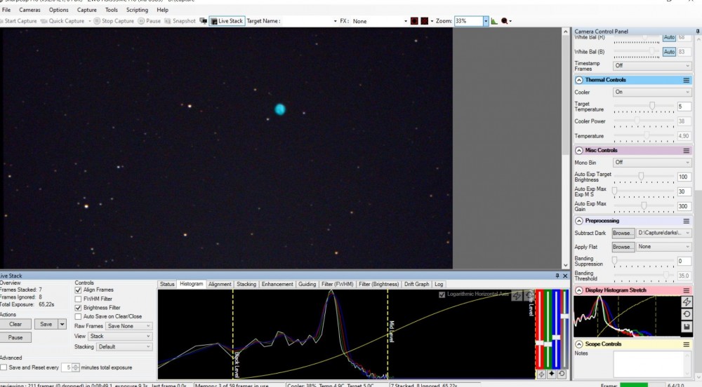Open Display Histogram Stretch menu icon

pyautogui.click(x=686, y=290)
